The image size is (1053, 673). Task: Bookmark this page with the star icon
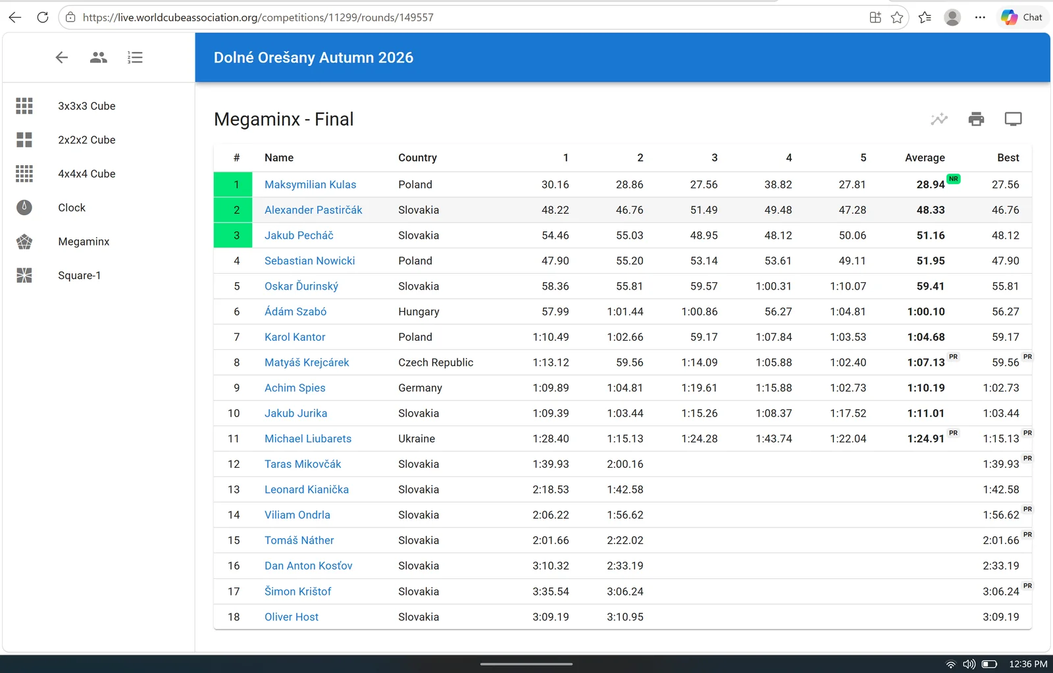[897, 18]
